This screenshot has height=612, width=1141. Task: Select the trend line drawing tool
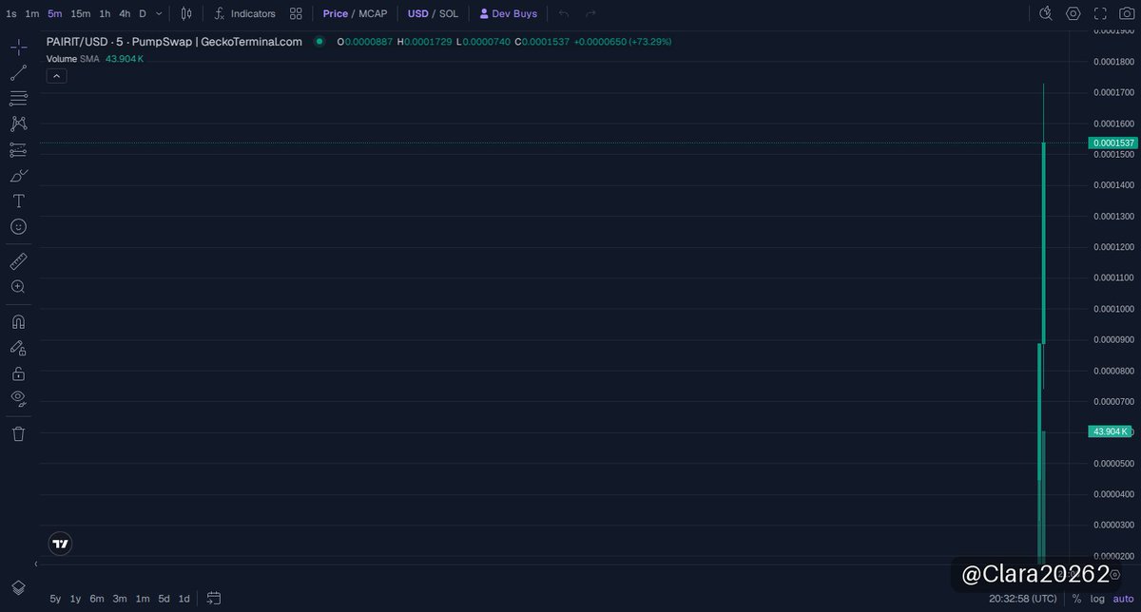click(x=18, y=73)
